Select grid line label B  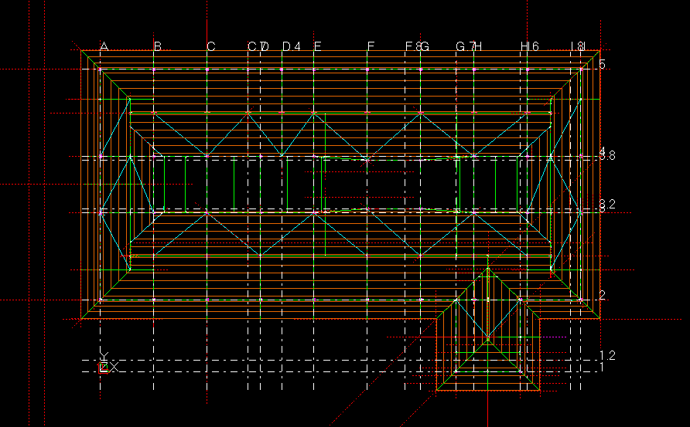tap(157, 47)
